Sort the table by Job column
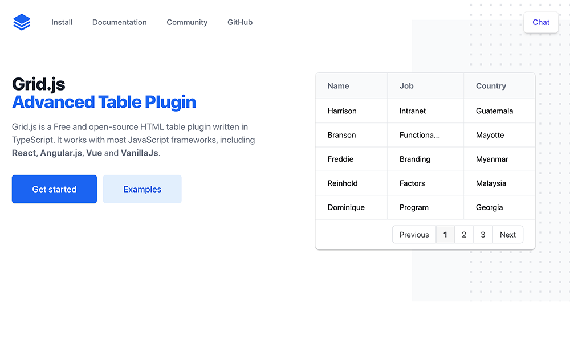Screen dimensions: 570x356 click(x=406, y=85)
